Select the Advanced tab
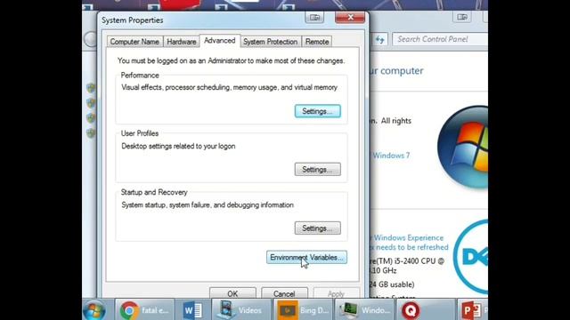Viewport: 570px width, 320px height. (220, 41)
